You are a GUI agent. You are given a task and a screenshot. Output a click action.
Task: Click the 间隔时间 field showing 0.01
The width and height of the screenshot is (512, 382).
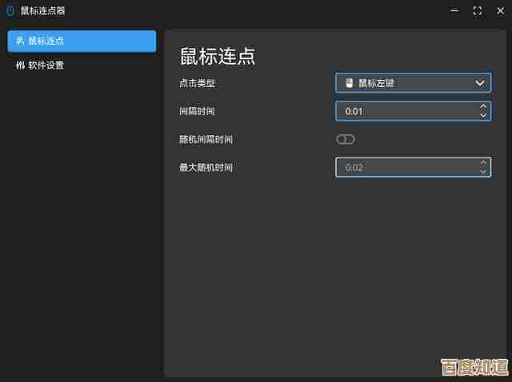[404, 111]
